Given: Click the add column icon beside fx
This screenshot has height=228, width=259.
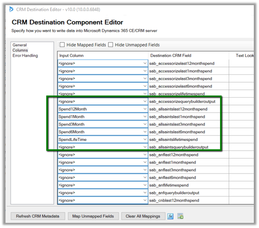Looking at the screenshot, I should (180, 216).
